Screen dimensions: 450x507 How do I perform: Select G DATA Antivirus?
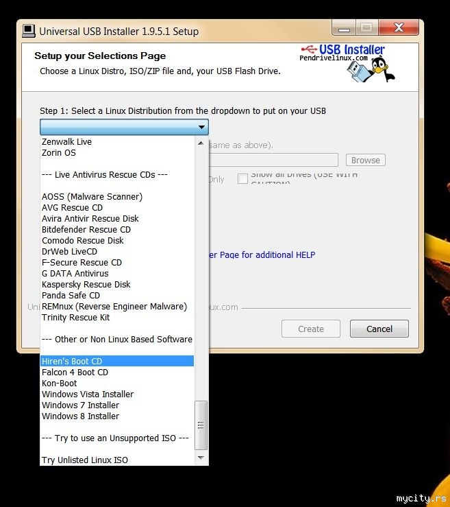pos(117,274)
